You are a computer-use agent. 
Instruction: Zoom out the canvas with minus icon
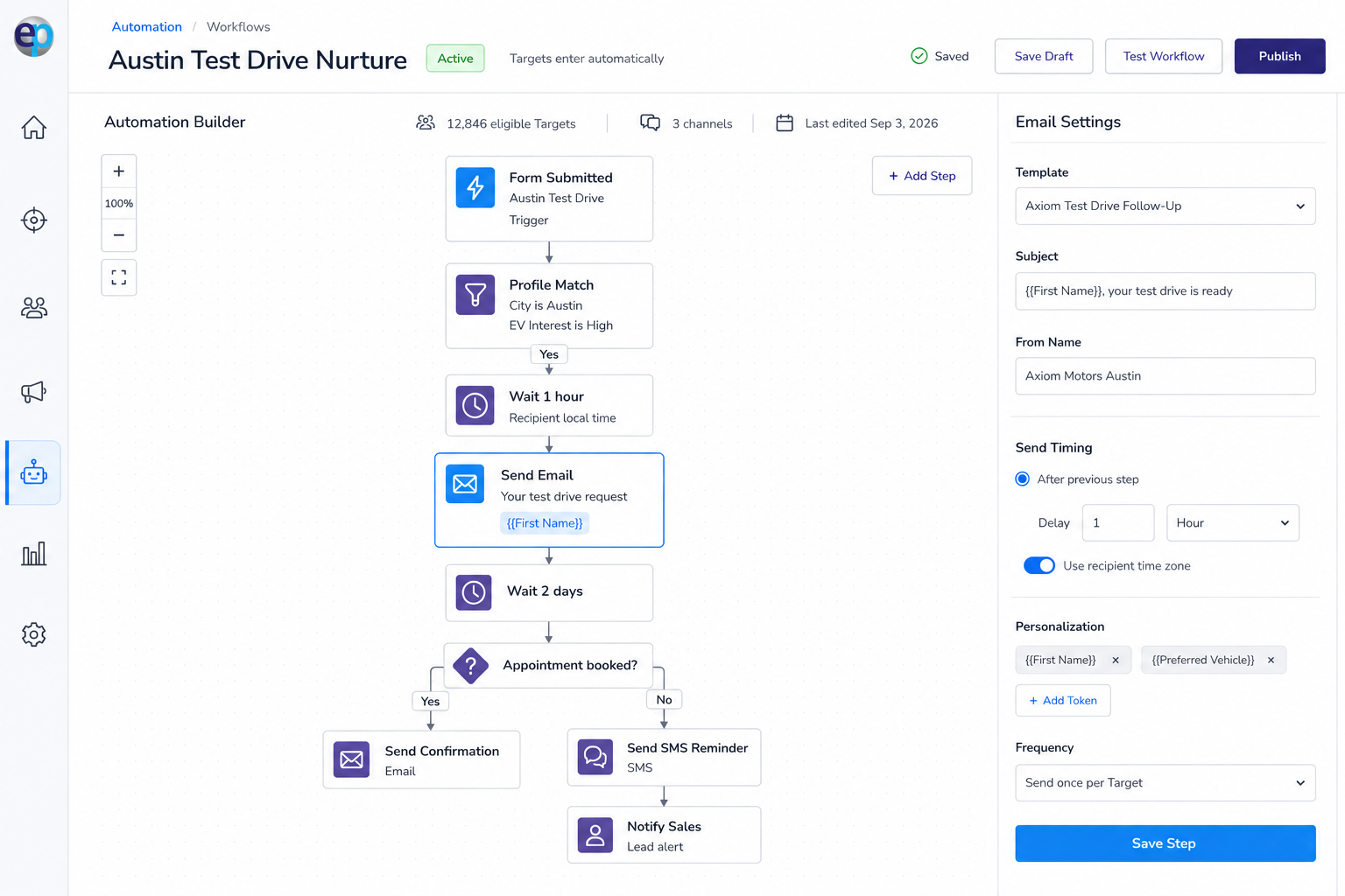[x=119, y=234]
